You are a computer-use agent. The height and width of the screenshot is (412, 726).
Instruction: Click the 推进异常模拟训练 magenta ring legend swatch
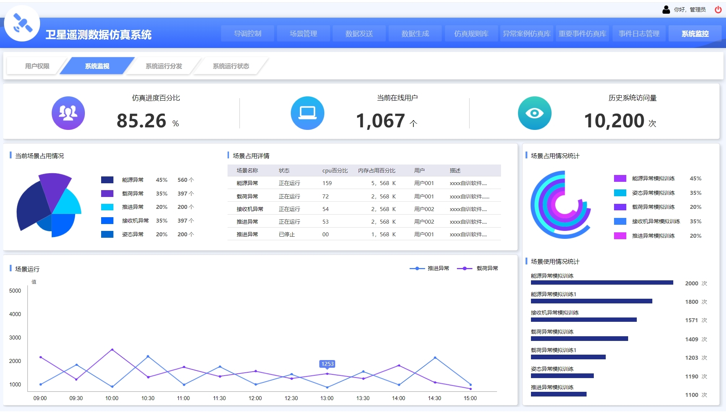(x=620, y=236)
